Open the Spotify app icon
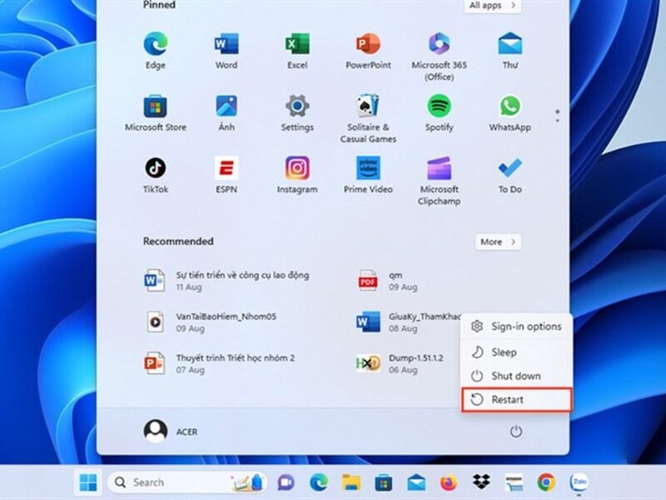The height and width of the screenshot is (500, 666). (439, 107)
